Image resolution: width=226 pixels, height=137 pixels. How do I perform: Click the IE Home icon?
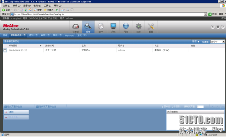point(30,10)
